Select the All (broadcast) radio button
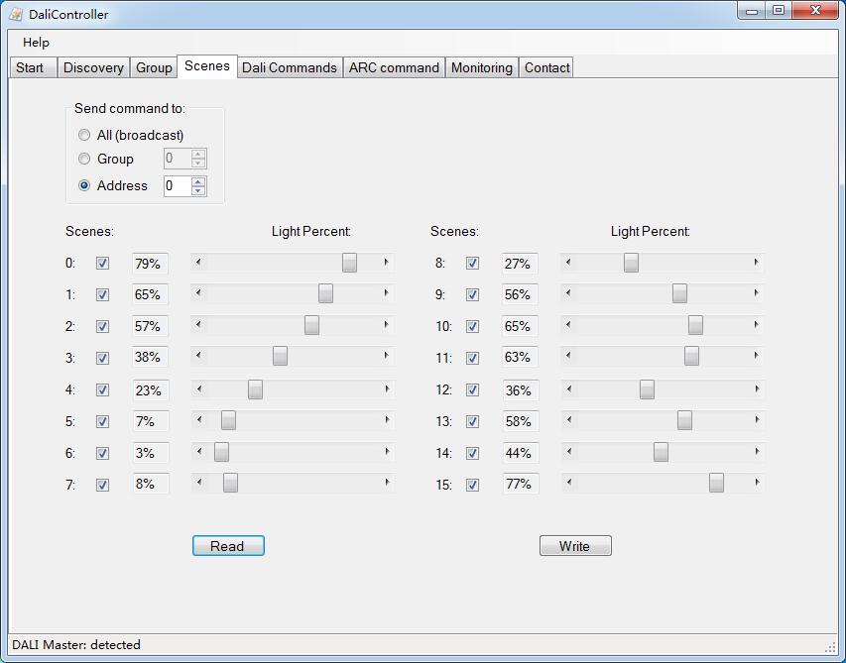This screenshot has height=663, width=846. point(84,135)
